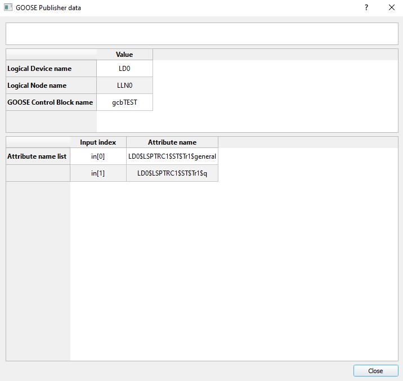
Task: Select the Attribute name list row header
Action: pos(38,156)
